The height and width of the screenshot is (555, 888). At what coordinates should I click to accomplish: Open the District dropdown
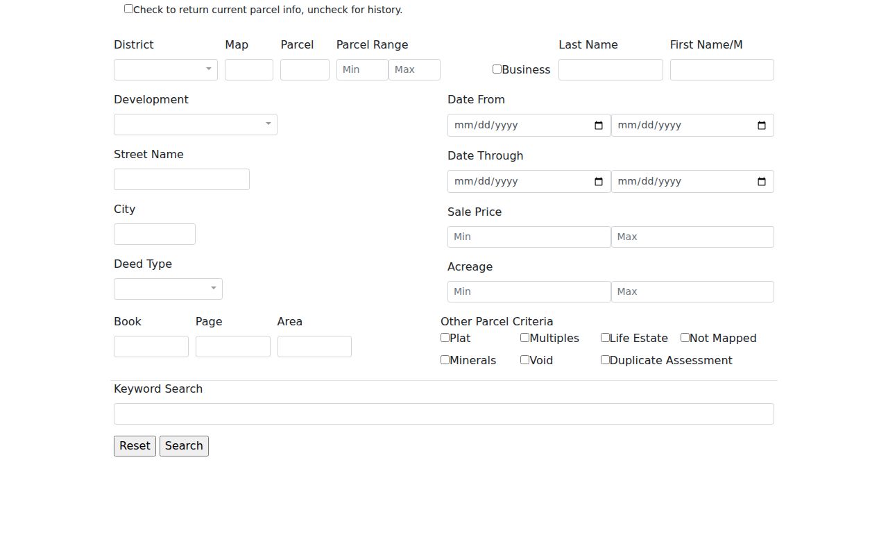click(166, 70)
